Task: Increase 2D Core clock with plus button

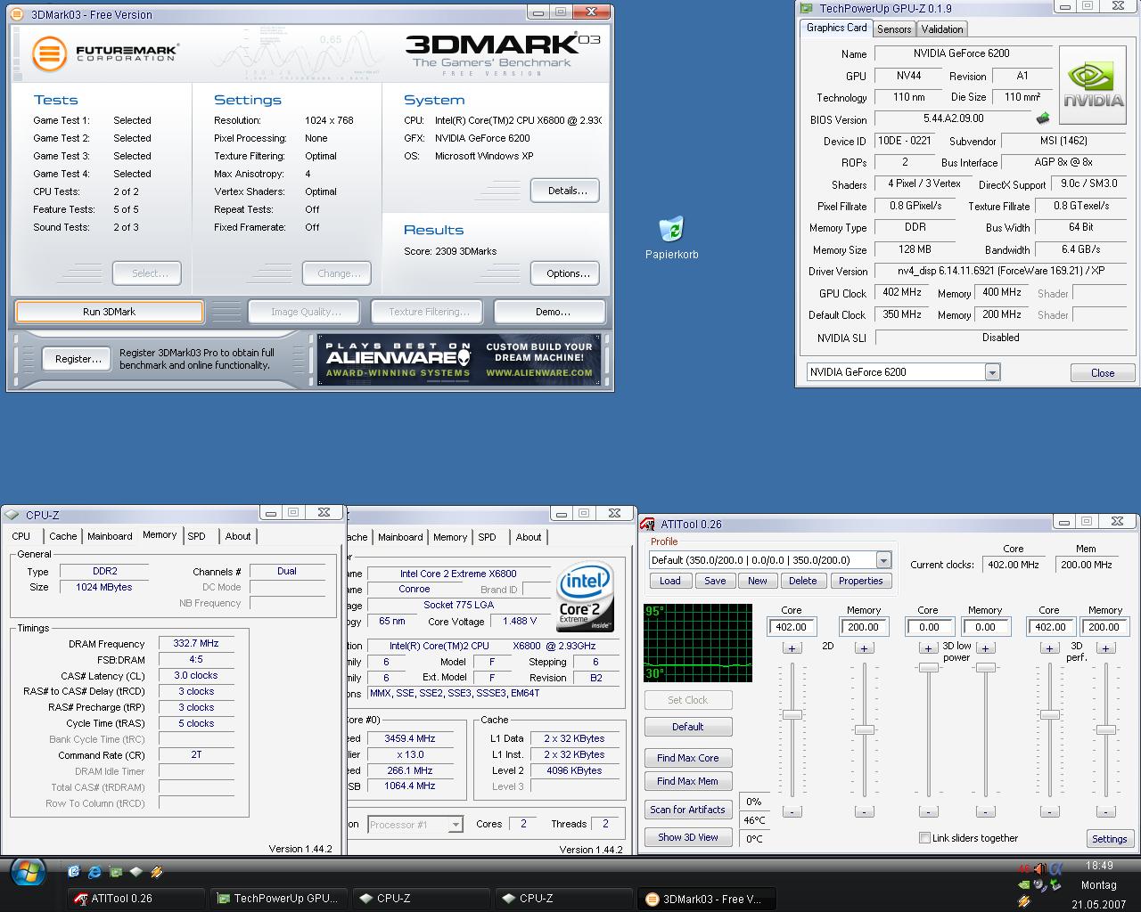Action: click(792, 648)
